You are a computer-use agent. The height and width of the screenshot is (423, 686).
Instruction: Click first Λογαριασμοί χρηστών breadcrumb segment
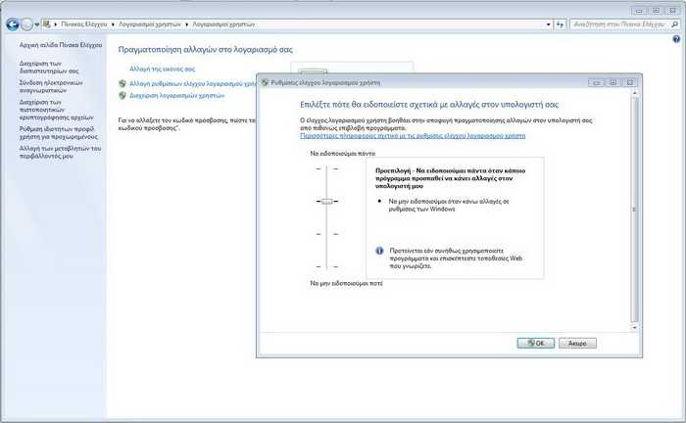point(150,24)
